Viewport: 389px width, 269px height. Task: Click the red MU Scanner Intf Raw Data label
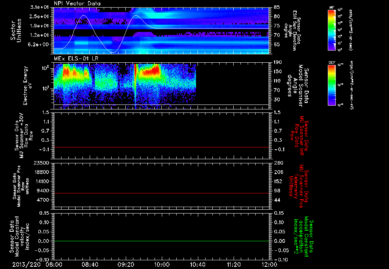(x=299, y=136)
